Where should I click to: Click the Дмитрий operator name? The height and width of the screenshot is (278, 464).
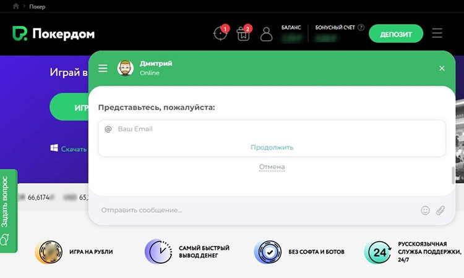point(156,64)
